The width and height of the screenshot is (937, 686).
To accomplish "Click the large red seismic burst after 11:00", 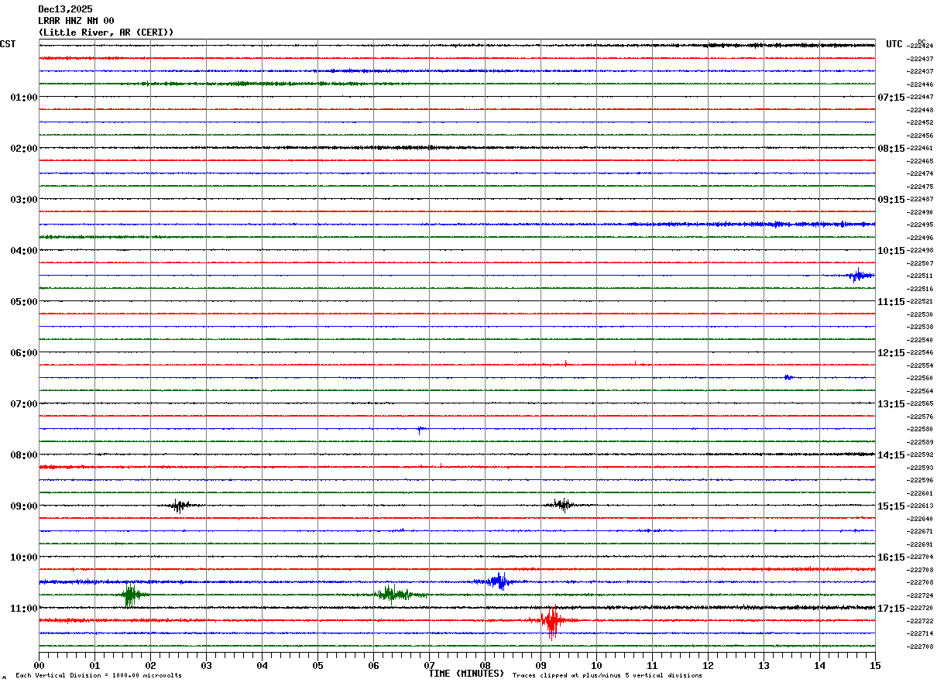I will point(551,621).
